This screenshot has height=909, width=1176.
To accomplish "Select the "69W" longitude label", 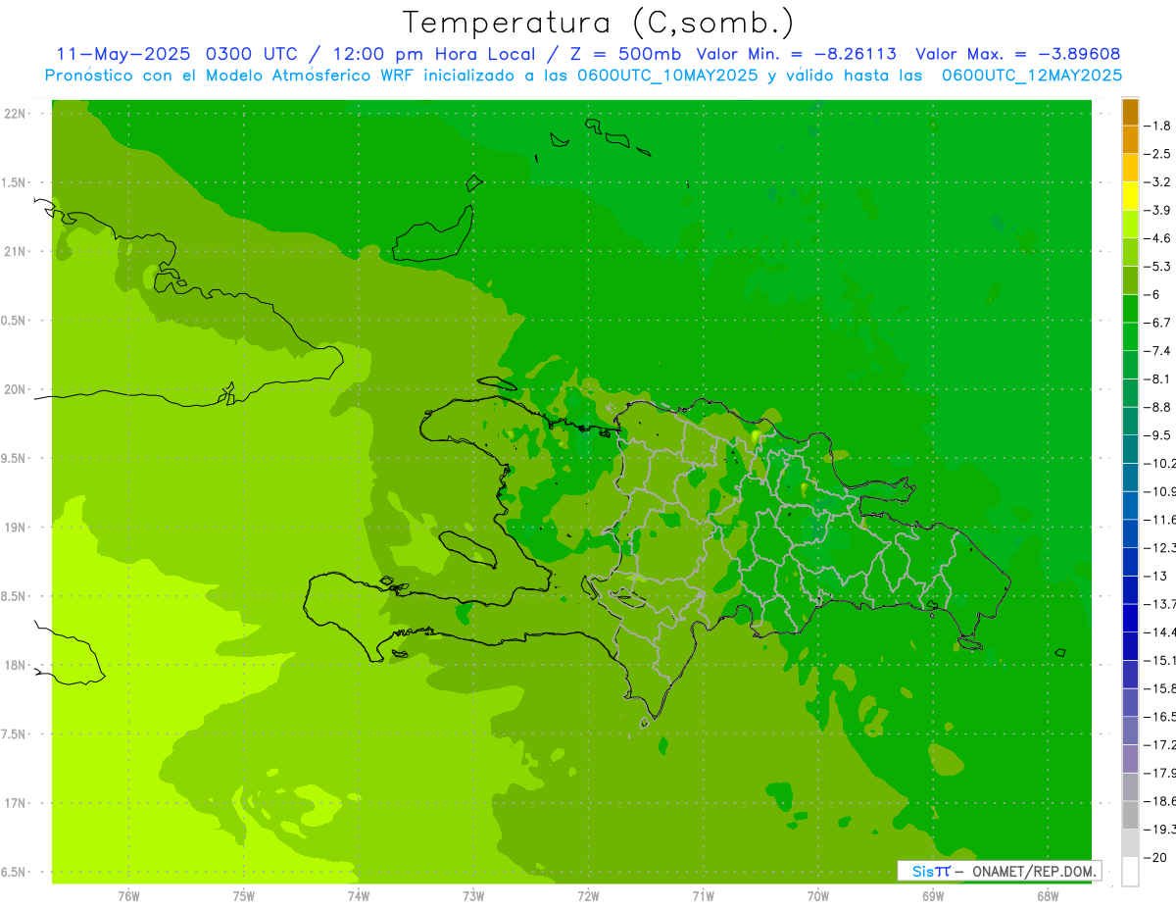I will [x=933, y=895].
